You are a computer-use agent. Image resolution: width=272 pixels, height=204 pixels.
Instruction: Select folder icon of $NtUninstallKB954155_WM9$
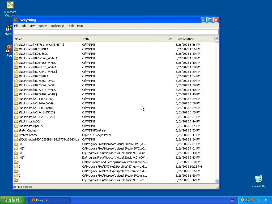tap(16, 63)
